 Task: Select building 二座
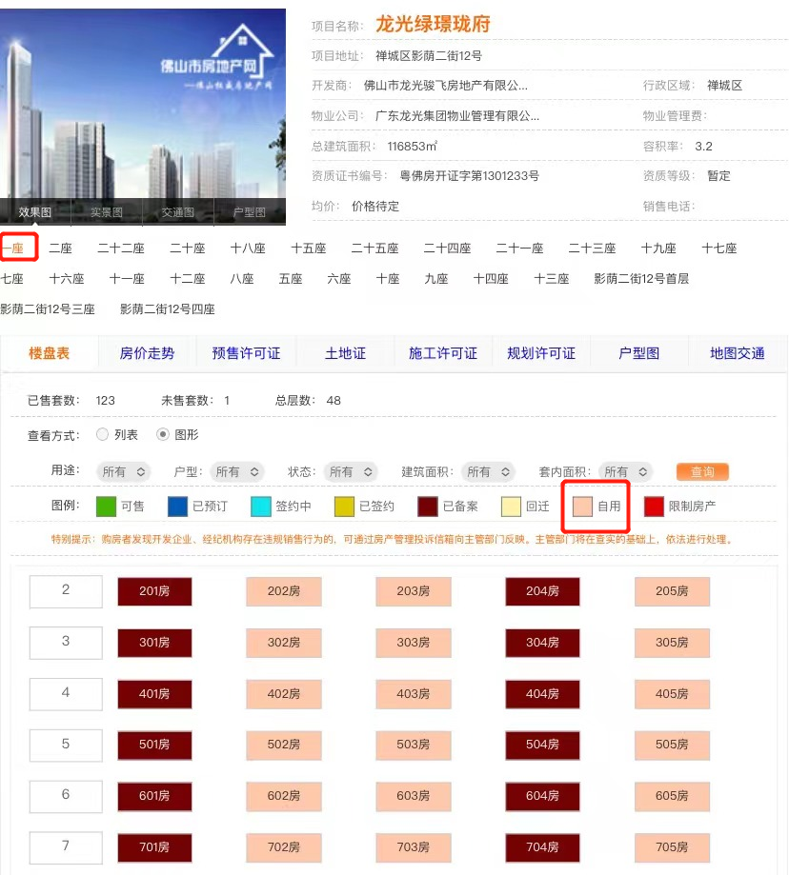(x=60, y=249)
